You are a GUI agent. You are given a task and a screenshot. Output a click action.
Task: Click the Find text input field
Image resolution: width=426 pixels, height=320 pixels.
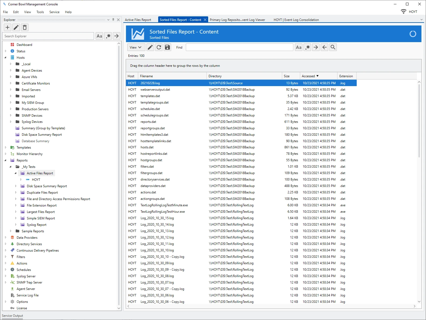[x=239, y=47]
